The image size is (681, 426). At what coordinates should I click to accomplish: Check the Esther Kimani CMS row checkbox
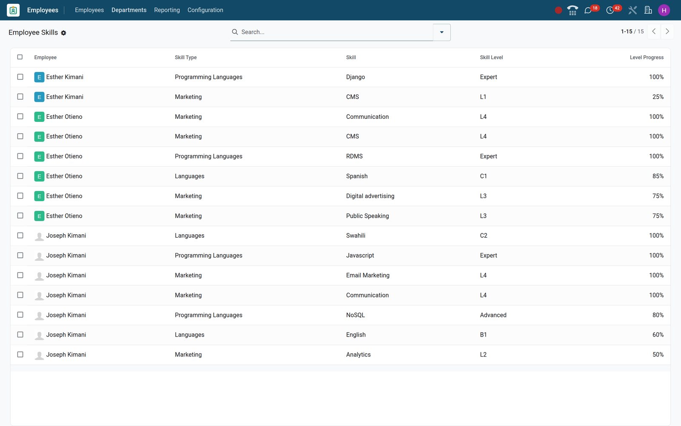pos(20,97)
